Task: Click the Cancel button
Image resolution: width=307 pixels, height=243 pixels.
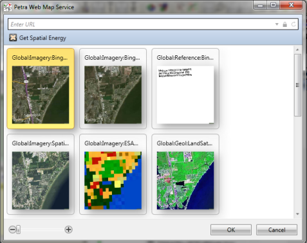Action: click(277, 230)
